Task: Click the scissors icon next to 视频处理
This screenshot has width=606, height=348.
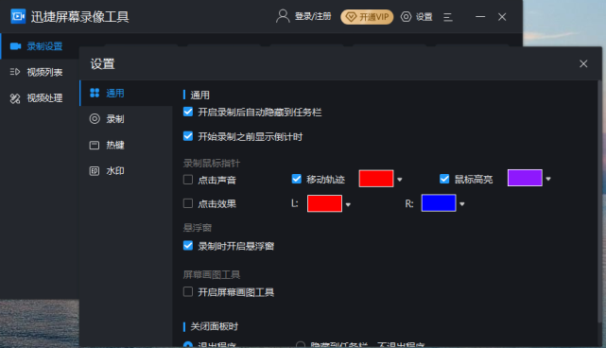Action: pyautogui.click(x=15, y=98)
